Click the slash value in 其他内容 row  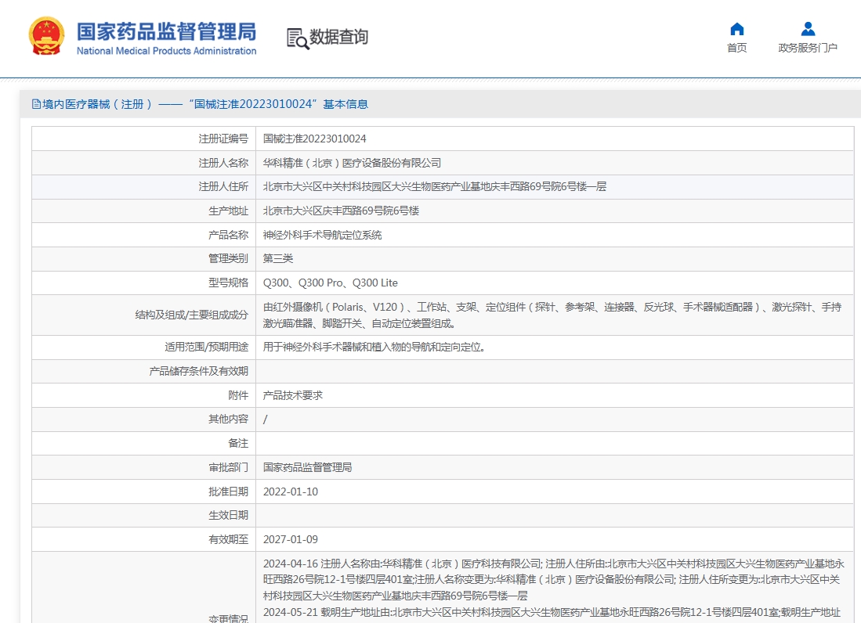(x=266, y=420)
